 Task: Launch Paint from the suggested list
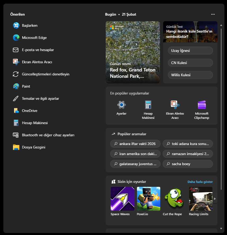pos(21,86)
